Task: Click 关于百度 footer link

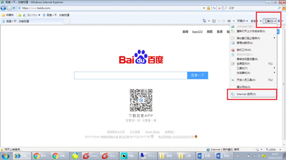Action: point(135,132)
